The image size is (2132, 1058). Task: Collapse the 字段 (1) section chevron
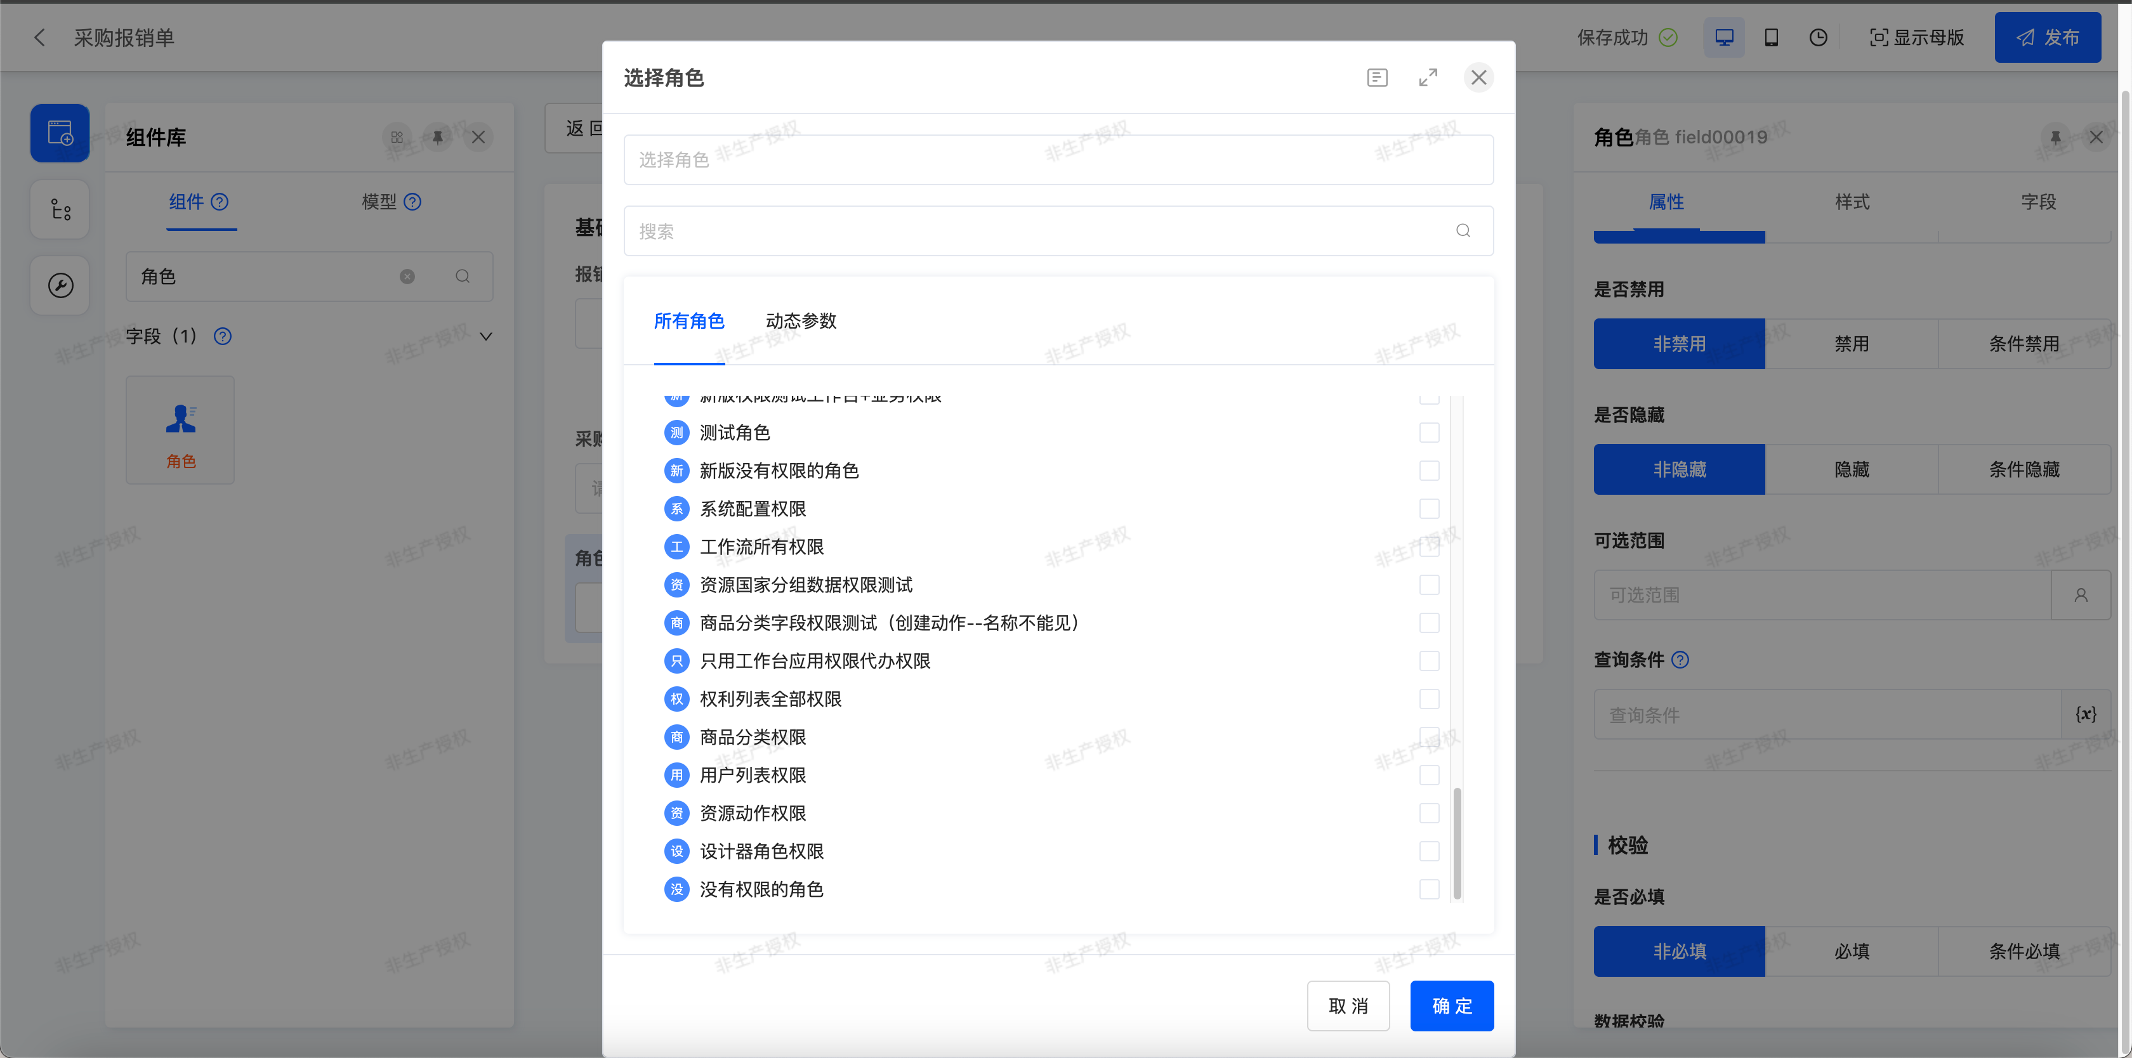tap(486, 337)
